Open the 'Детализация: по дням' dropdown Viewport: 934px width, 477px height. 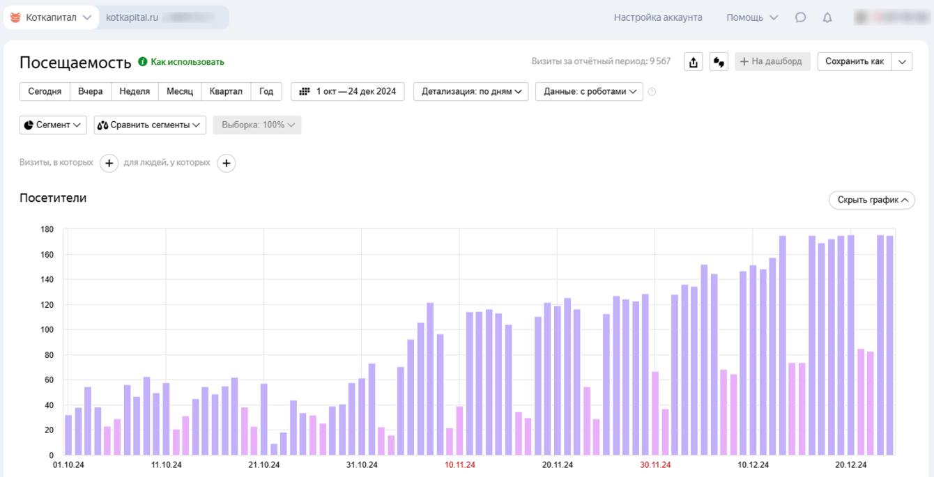coord(471,91)
